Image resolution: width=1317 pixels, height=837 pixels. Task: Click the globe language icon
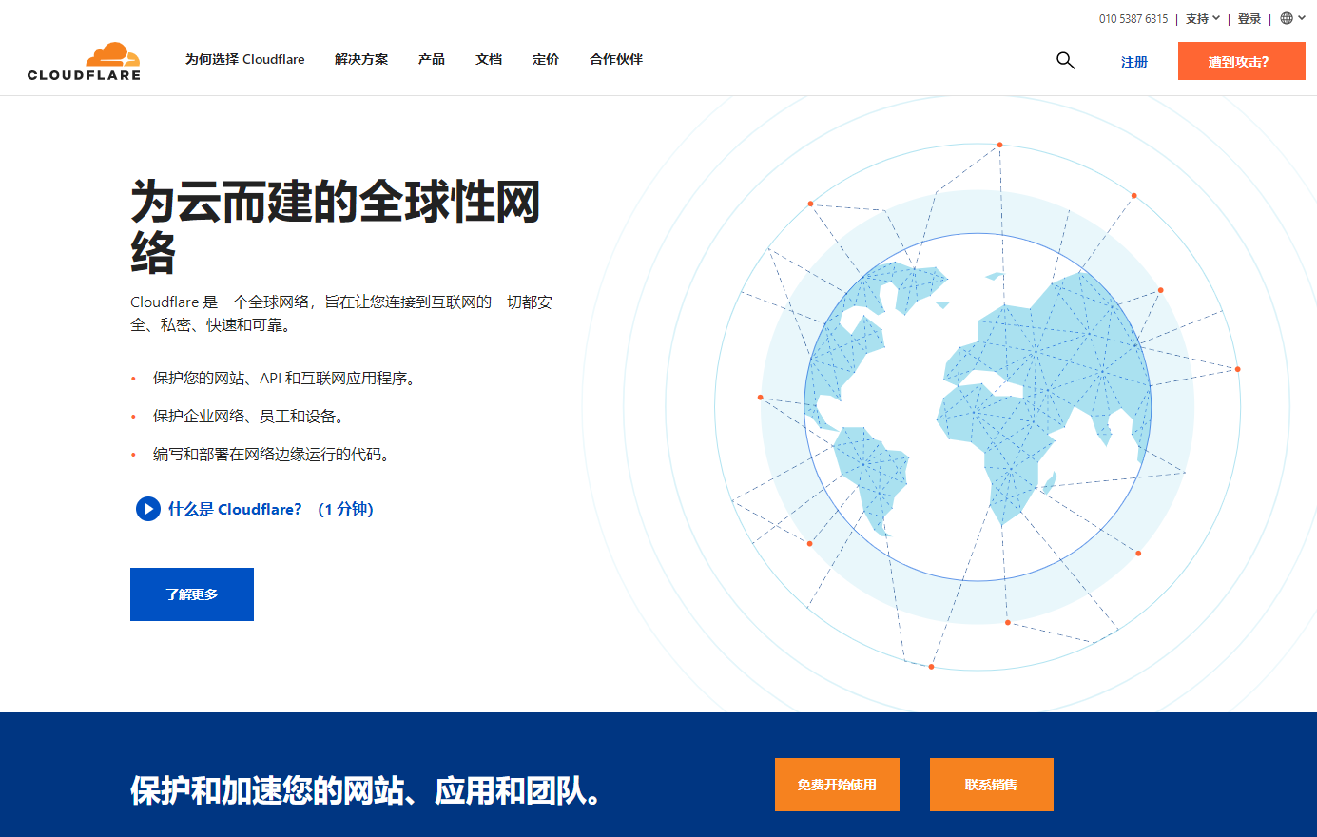1287,18
